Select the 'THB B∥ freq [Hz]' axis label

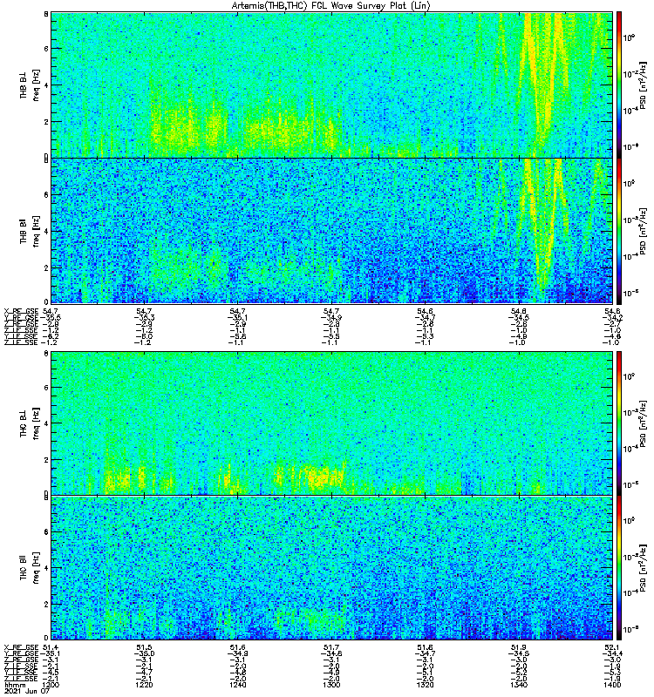pos(30,231)
